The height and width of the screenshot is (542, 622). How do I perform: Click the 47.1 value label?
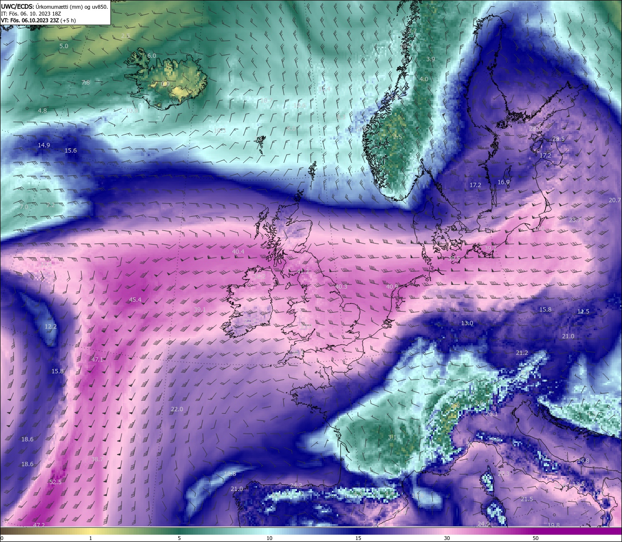(97, 360)
